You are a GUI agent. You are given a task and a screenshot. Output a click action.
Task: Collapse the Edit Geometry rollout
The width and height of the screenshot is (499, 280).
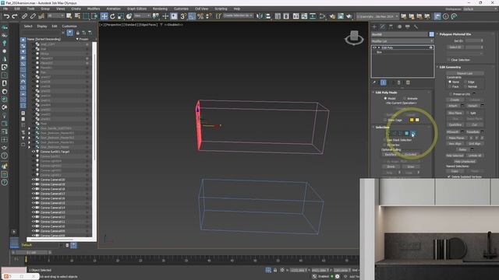438,67
